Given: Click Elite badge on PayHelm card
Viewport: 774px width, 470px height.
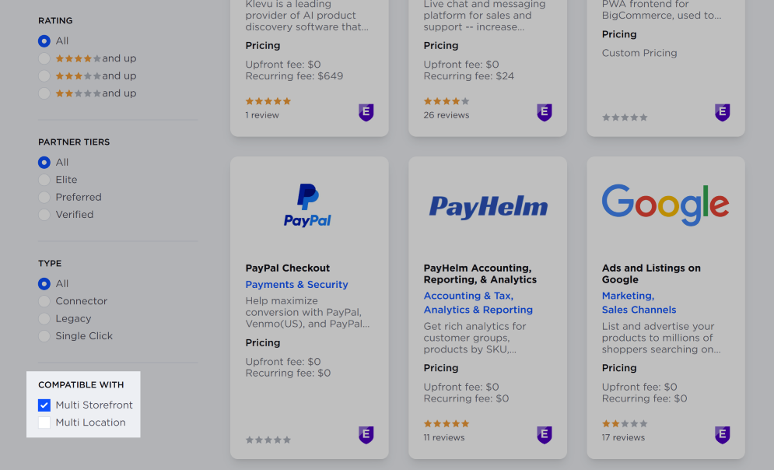Looking at the screenshot, I should 545,435.
